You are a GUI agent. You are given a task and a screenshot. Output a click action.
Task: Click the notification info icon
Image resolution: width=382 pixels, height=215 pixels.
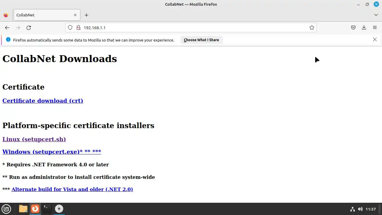[8, 40]
